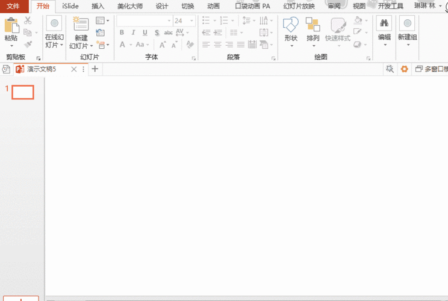The image size is (448, 301).
Task: Open the Shapes (形状) gallery icon
Action: pyautogui.click(x=291, y=25)
